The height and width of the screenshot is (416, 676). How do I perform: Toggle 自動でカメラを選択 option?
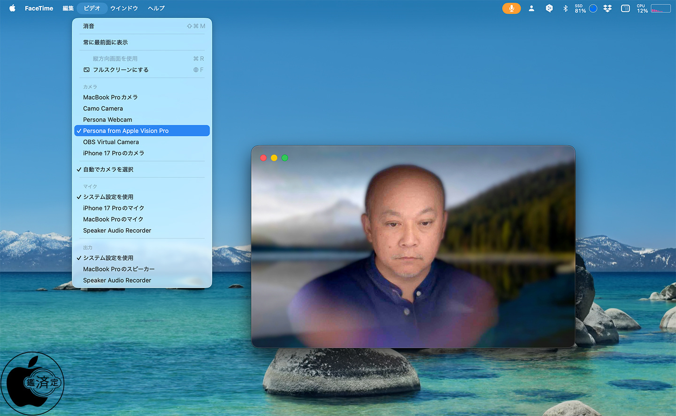click(x=108, y=169)
